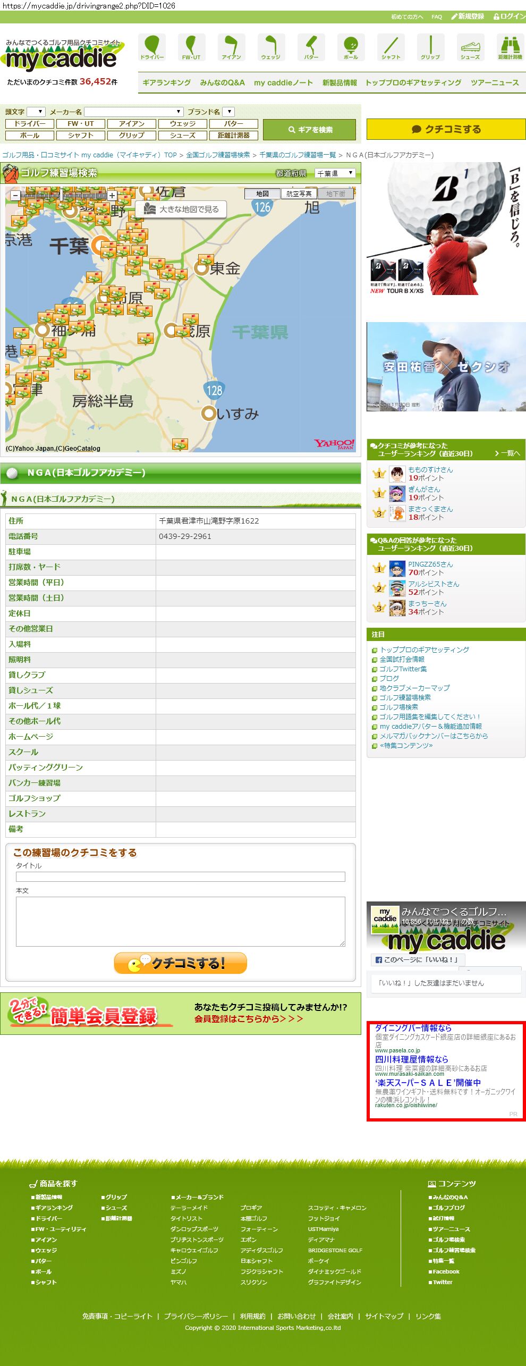The image size is (526, 1366).
Task: Select シャフト search category button
Action: (81, 136)
